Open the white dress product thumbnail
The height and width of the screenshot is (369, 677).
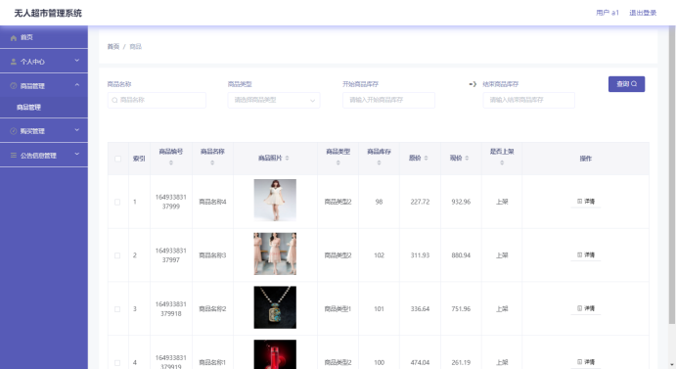[275, 200]
